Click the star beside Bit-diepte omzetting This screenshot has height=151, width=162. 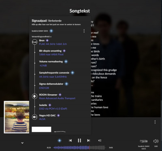point(64,51)
